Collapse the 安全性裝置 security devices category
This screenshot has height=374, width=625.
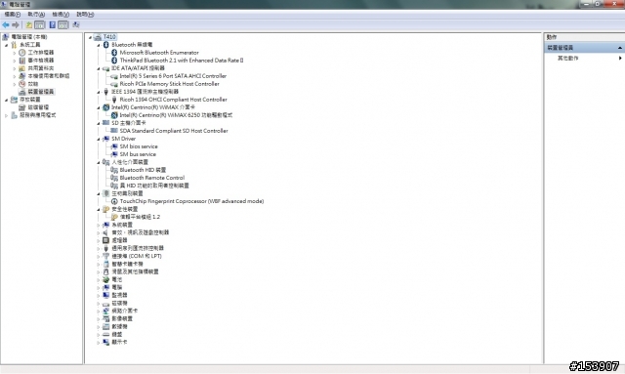pos(99,209)
